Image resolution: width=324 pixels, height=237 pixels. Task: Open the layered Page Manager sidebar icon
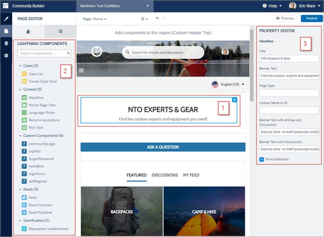[6, 43]
